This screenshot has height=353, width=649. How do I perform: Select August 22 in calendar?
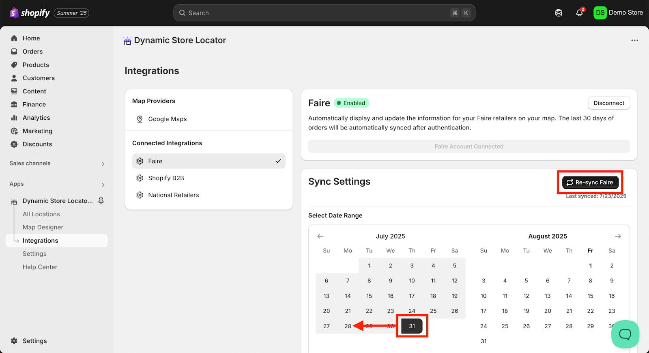tap(591, 311)
